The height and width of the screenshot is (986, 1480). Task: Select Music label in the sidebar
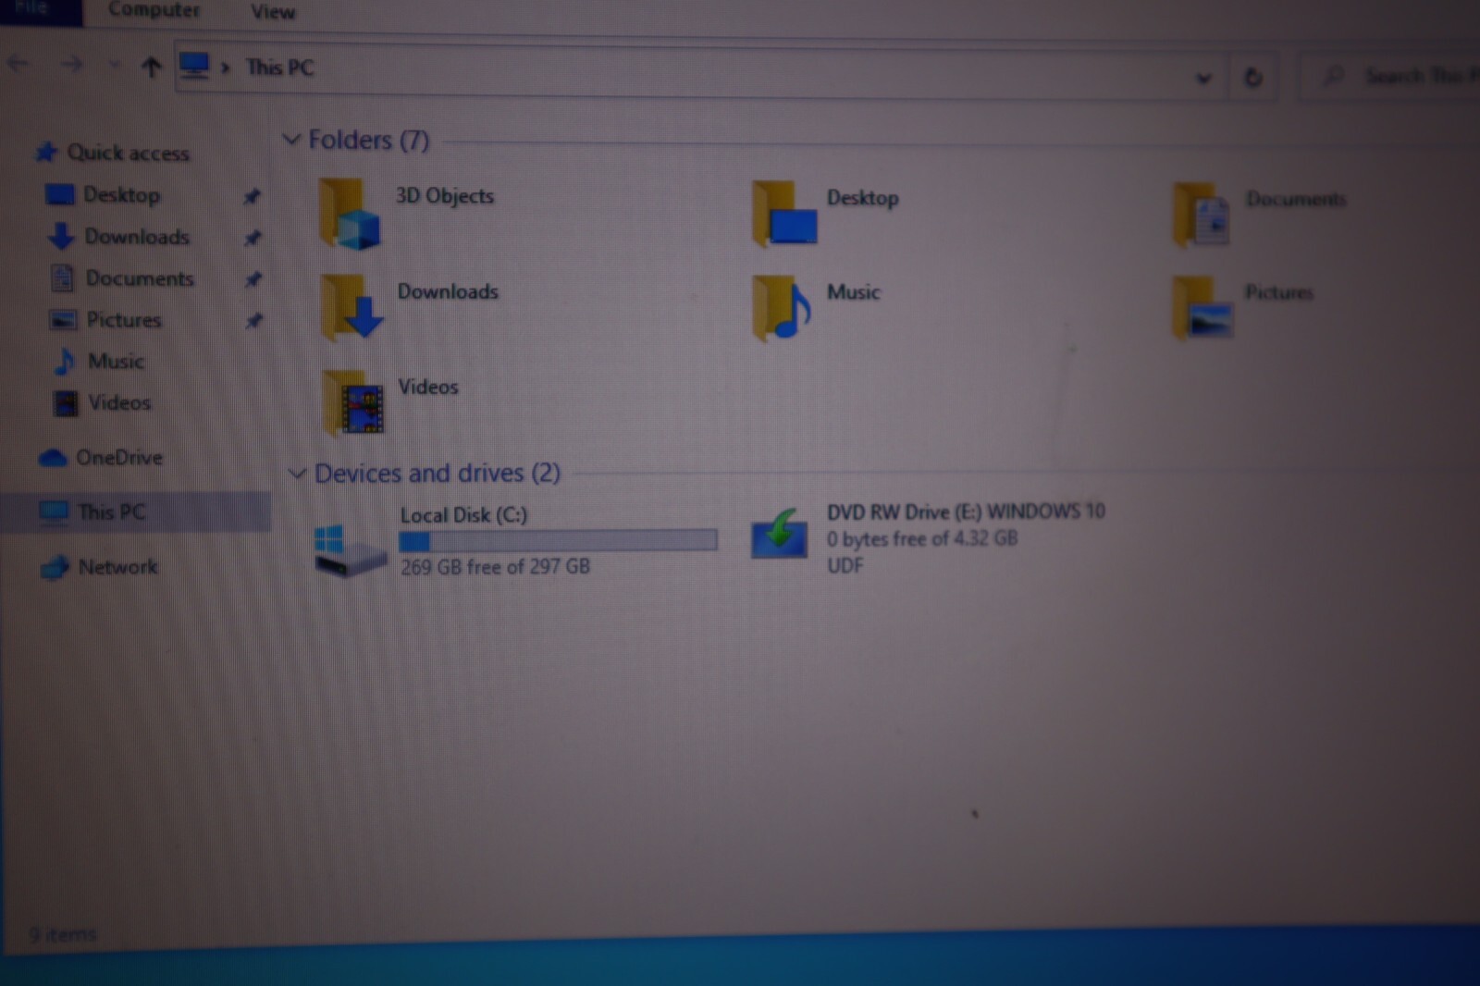[x=116, y=361]
